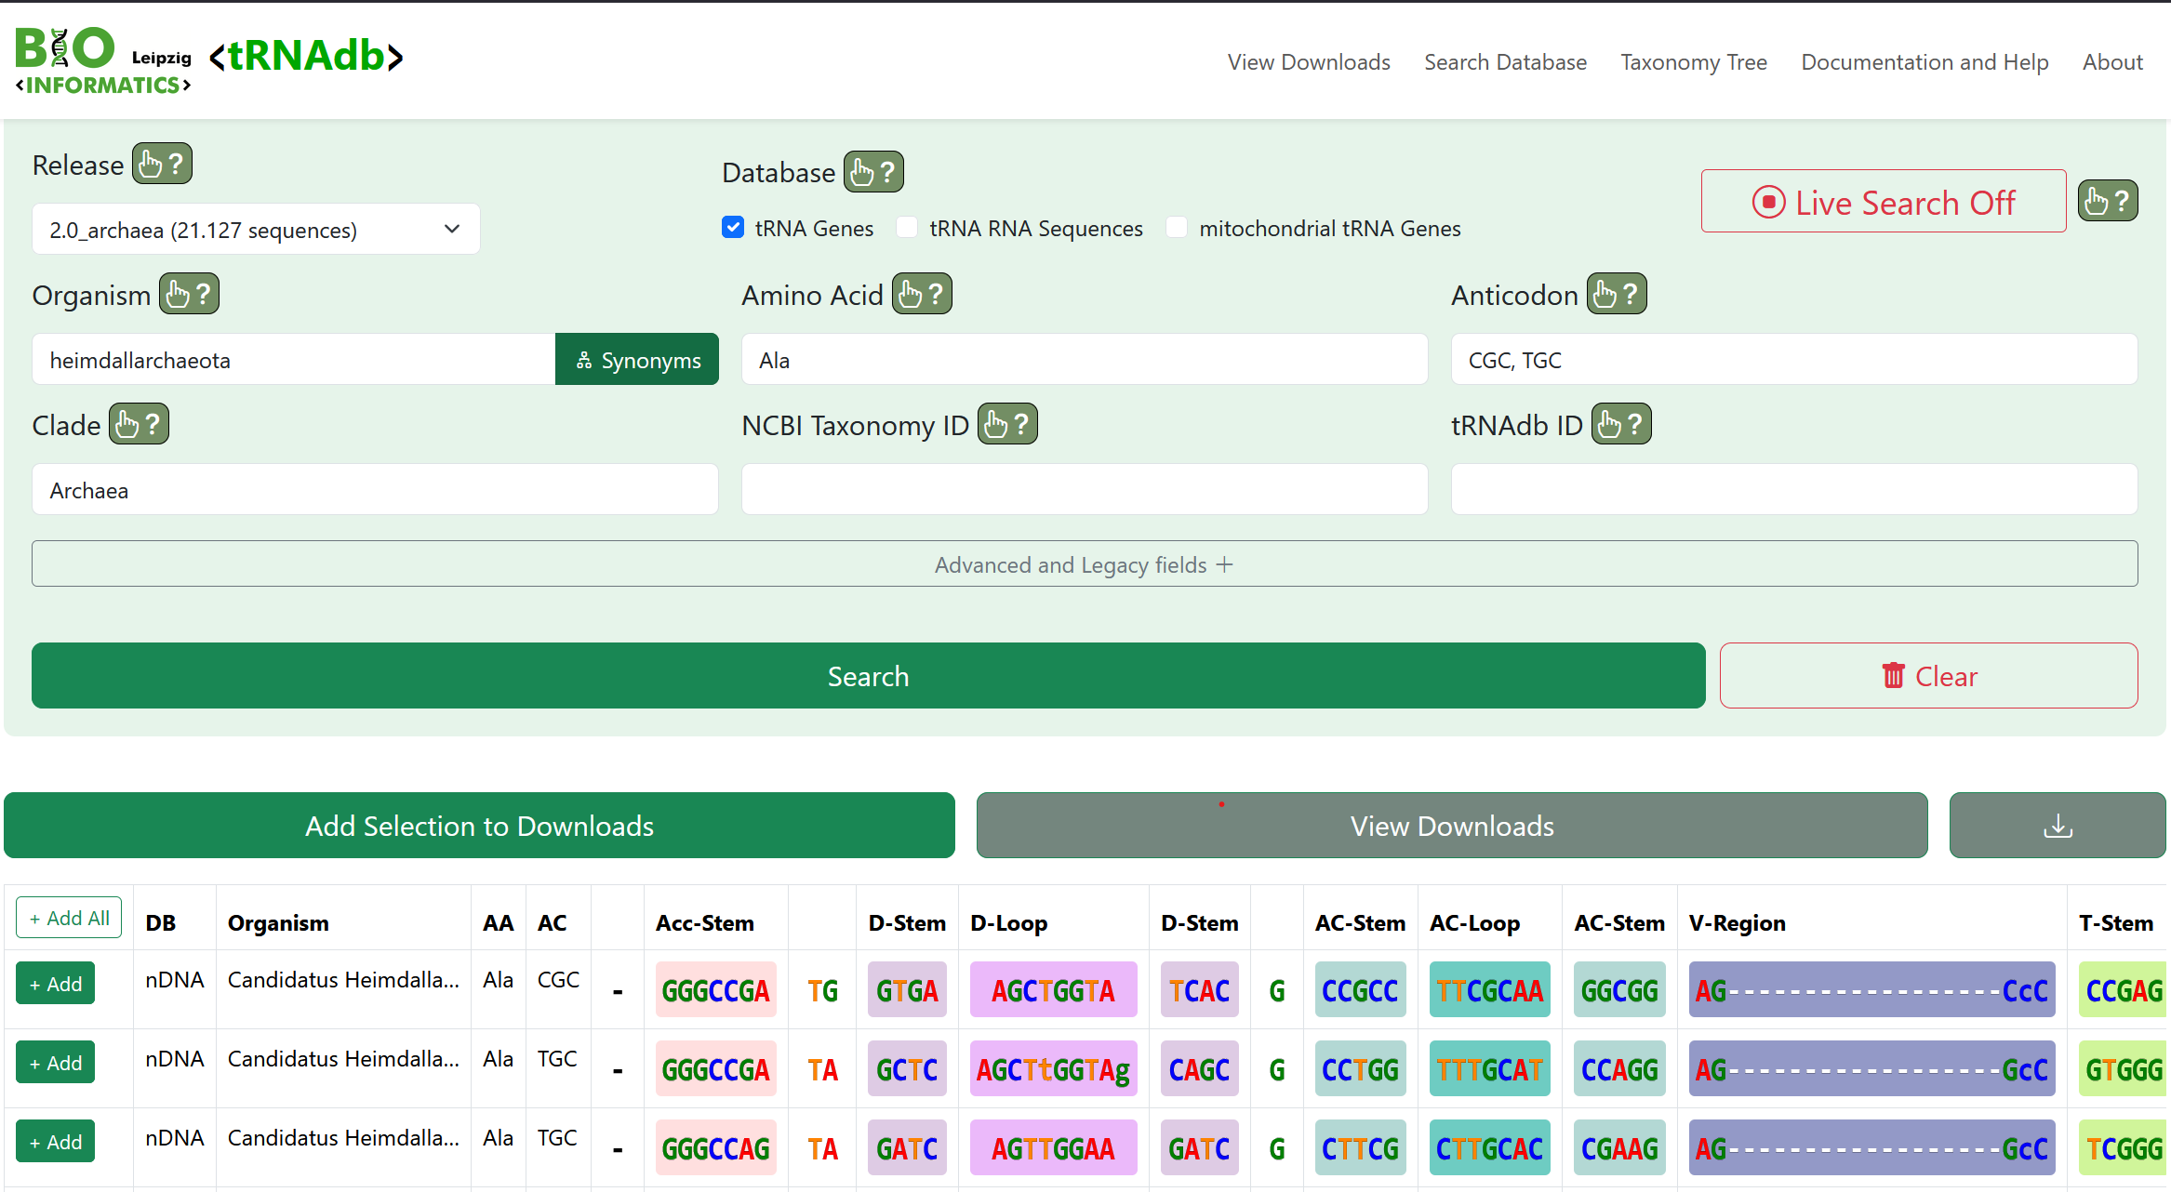Open the Clade help icon
This screenshot has width=2171, height=1192.
click(139, 425)
